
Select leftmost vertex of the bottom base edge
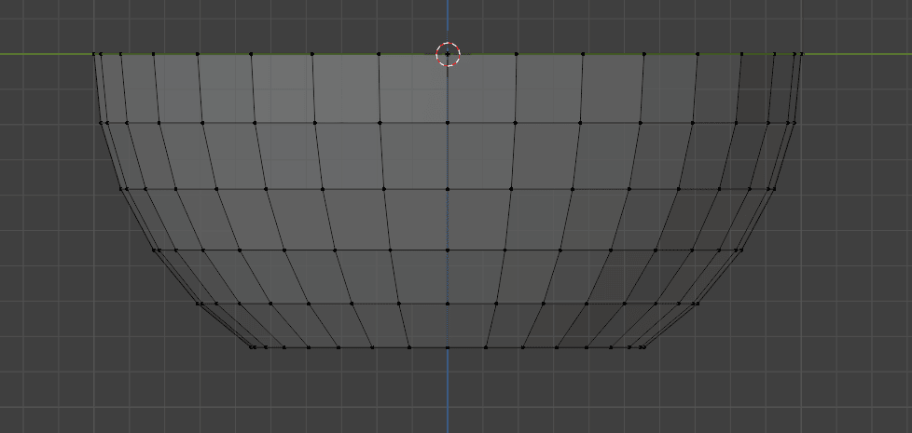click(x=250, y=347)
